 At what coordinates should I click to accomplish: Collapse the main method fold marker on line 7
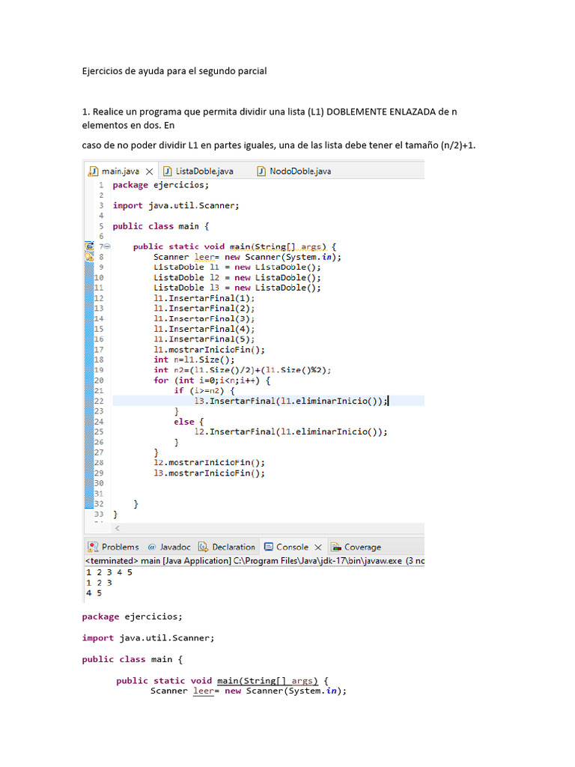(106, 246)
